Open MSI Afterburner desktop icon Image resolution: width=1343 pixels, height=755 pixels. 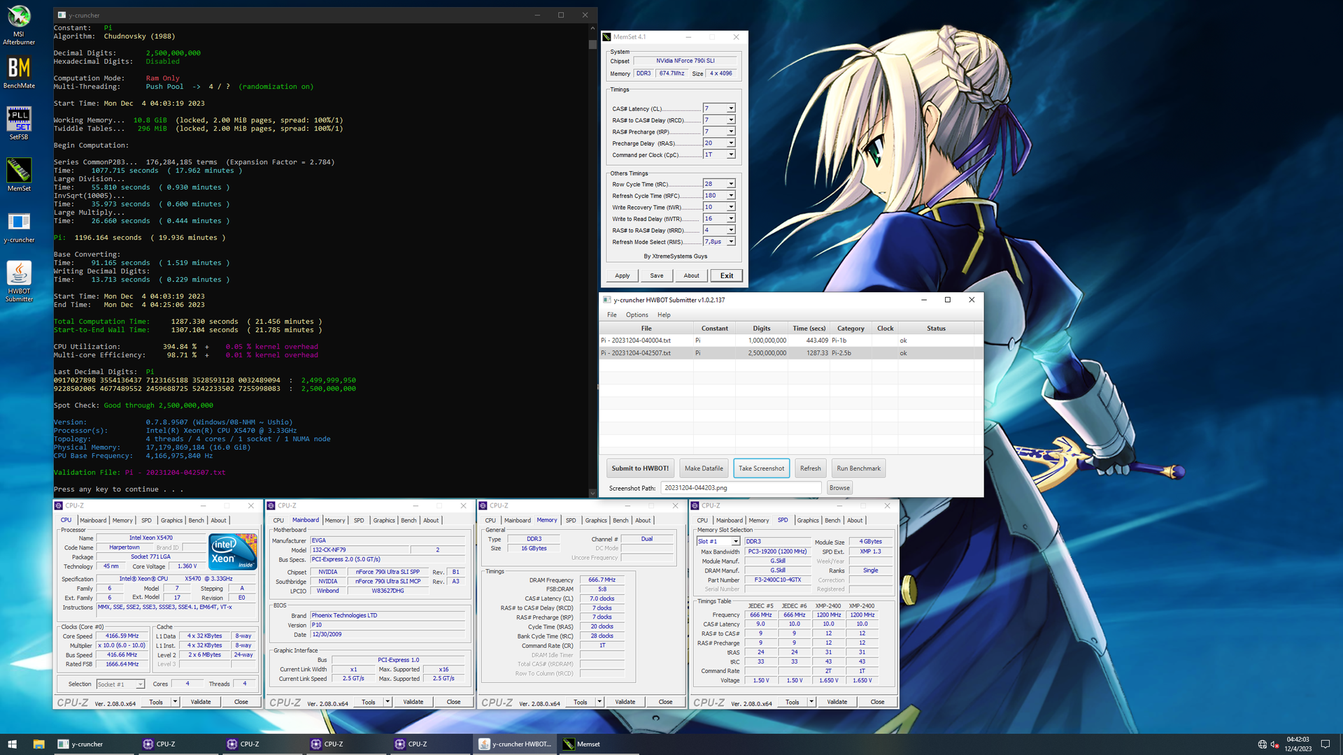point(19,25)
